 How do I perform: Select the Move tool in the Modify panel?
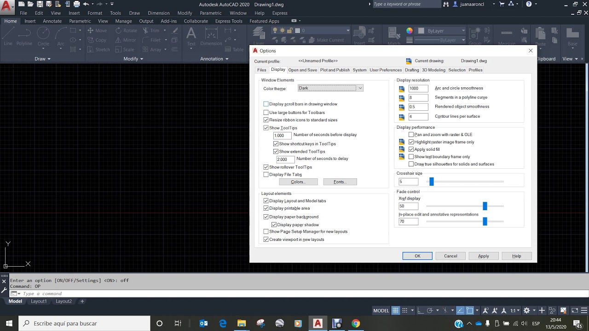pos(97,30)
